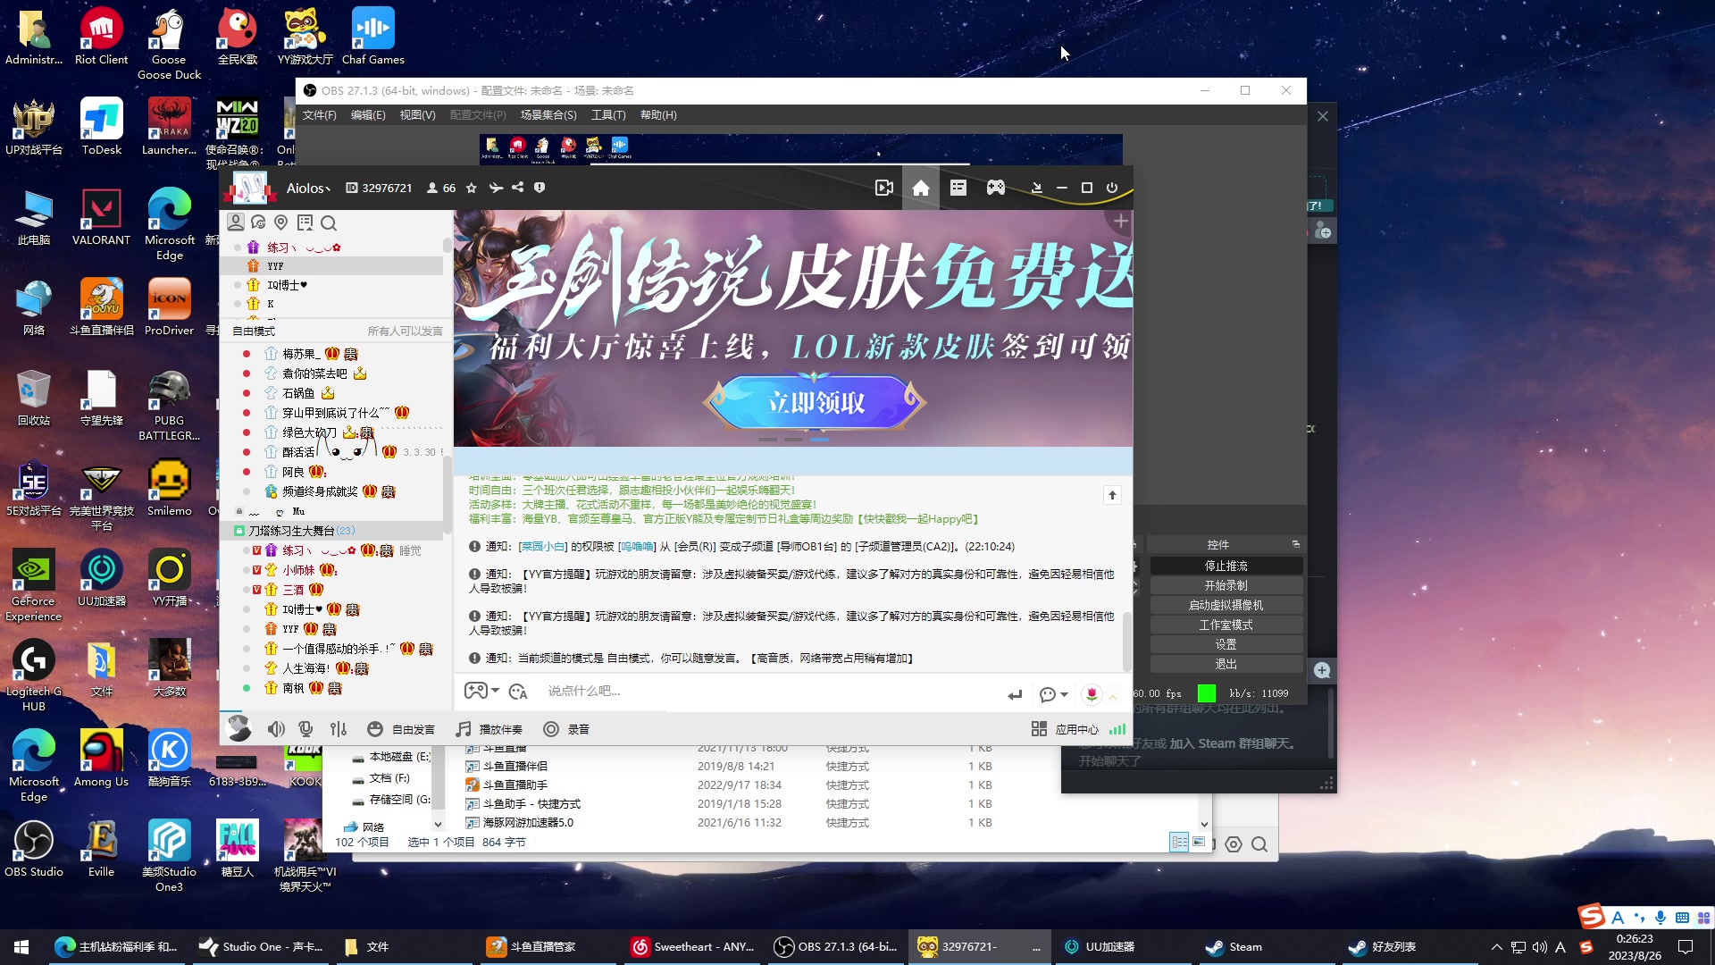Image resolution: width=1715 pixels, height=965 pixels.
Task: Click 播放伴奏 play accompaniment button
Action: coord(489,729)
